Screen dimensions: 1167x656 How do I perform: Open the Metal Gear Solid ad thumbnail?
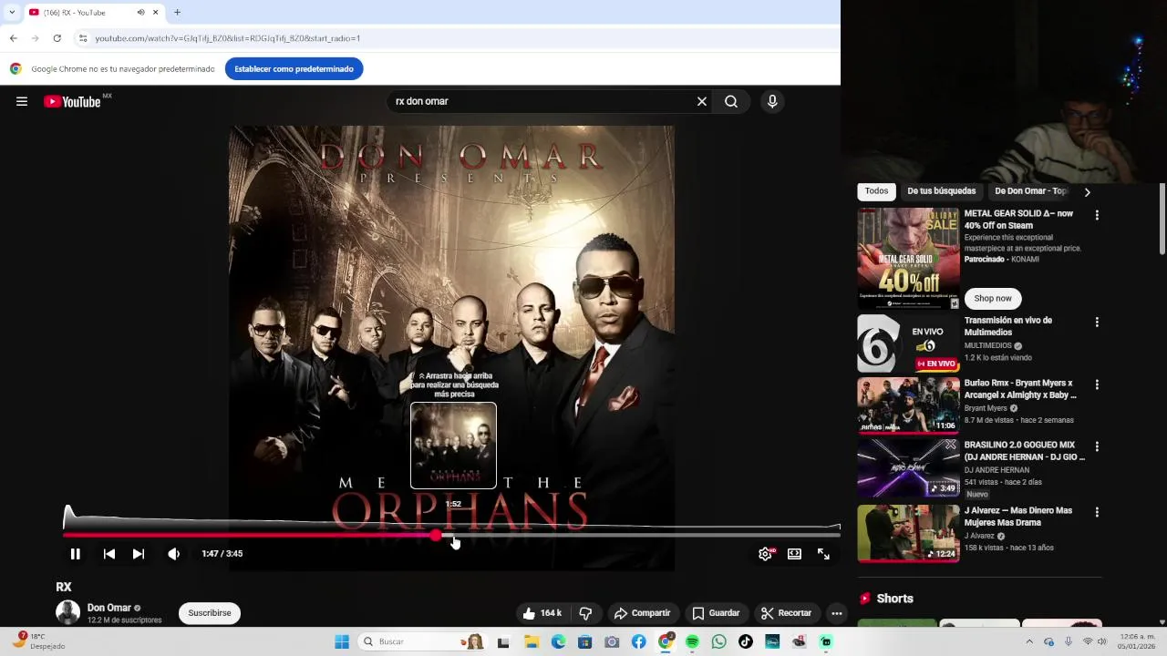pyautogui.click(x=908, y=259)
